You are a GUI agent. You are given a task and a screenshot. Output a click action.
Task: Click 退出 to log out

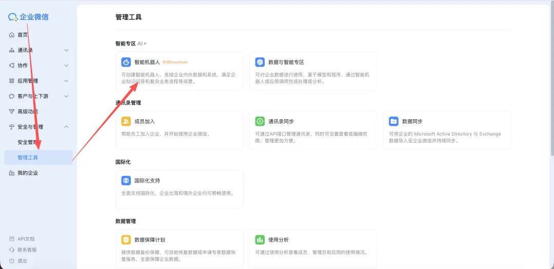[x=22, y=261]
